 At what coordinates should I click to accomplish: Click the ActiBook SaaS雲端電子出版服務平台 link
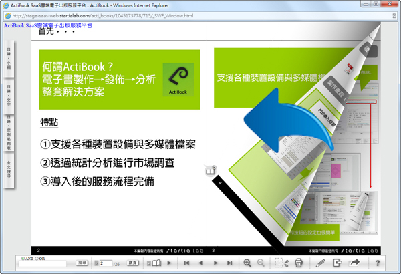48,25
